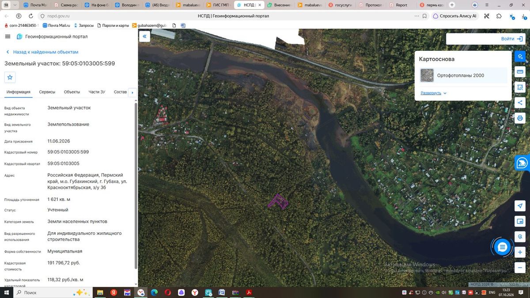Open the page options three-dot menu
530x298 pixels.
(417, 16)
